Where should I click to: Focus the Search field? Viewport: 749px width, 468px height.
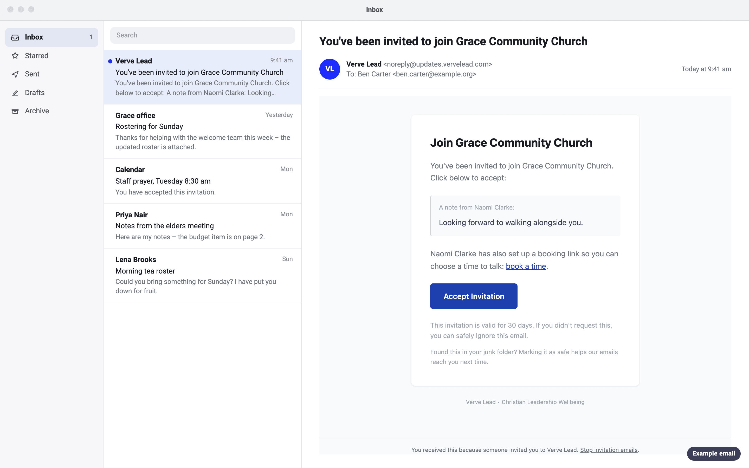pos(202,35)
